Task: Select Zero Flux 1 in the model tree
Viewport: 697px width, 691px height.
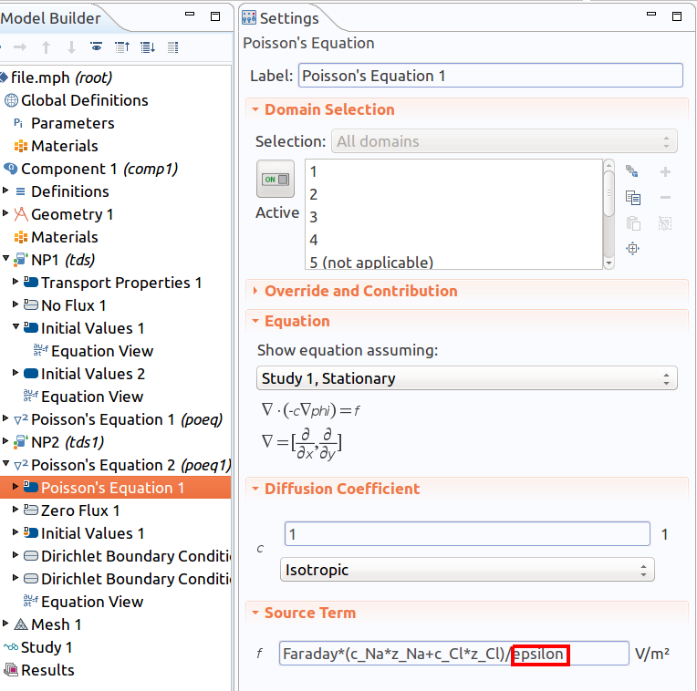Action: [x=79, y=511]
